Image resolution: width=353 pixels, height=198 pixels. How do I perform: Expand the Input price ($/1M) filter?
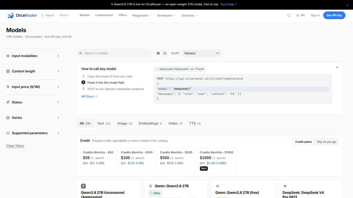click(33, 87)
